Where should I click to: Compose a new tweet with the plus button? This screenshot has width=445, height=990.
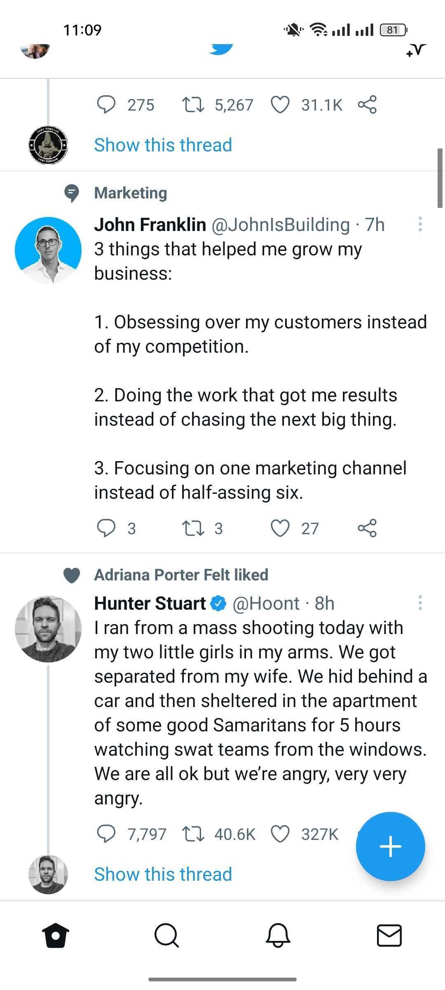coord(390,846)
